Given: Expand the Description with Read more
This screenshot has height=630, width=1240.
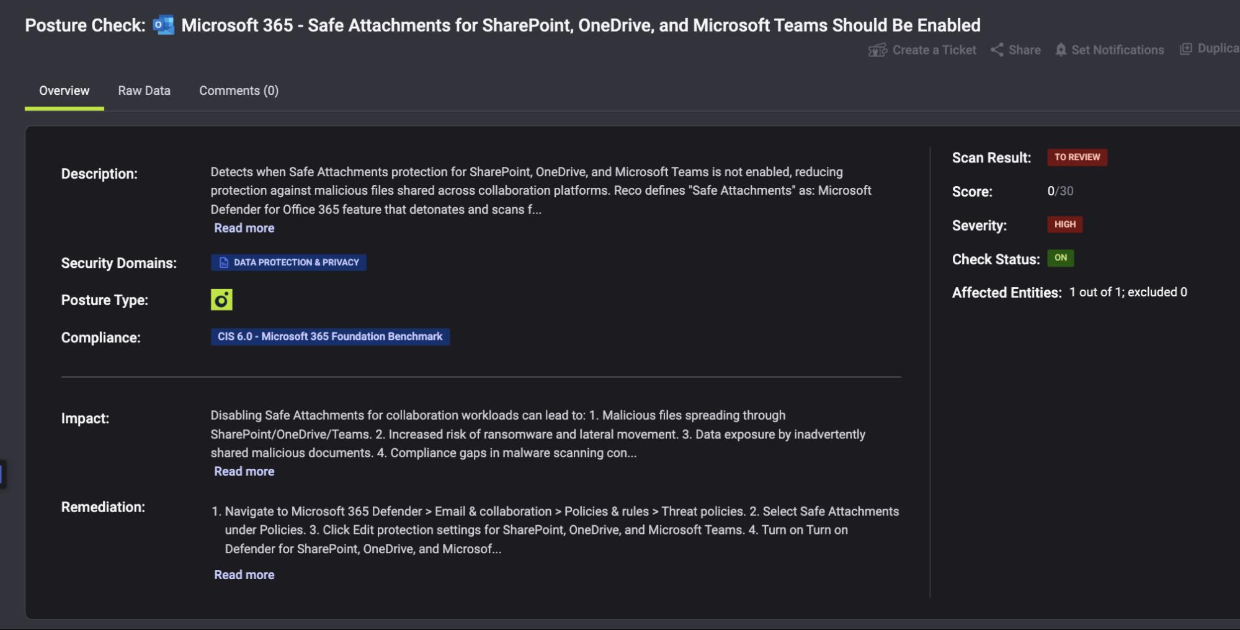Looking at the screenshot, I should coord(243,228).
